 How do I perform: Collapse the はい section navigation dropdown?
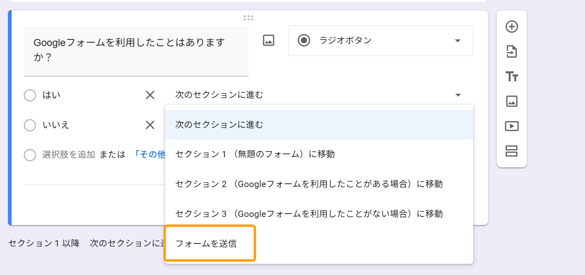point(458,95)
